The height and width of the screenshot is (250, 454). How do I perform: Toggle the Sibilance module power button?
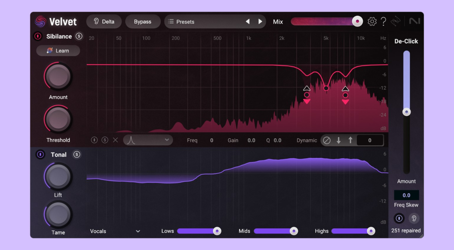coord(38,36)
